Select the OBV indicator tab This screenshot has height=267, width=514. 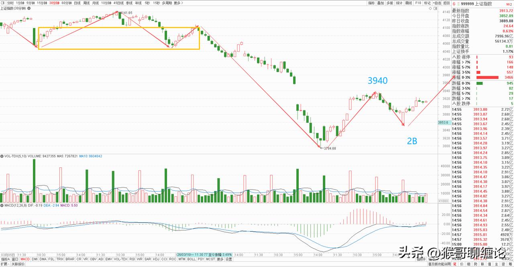(x=93, y=259)
